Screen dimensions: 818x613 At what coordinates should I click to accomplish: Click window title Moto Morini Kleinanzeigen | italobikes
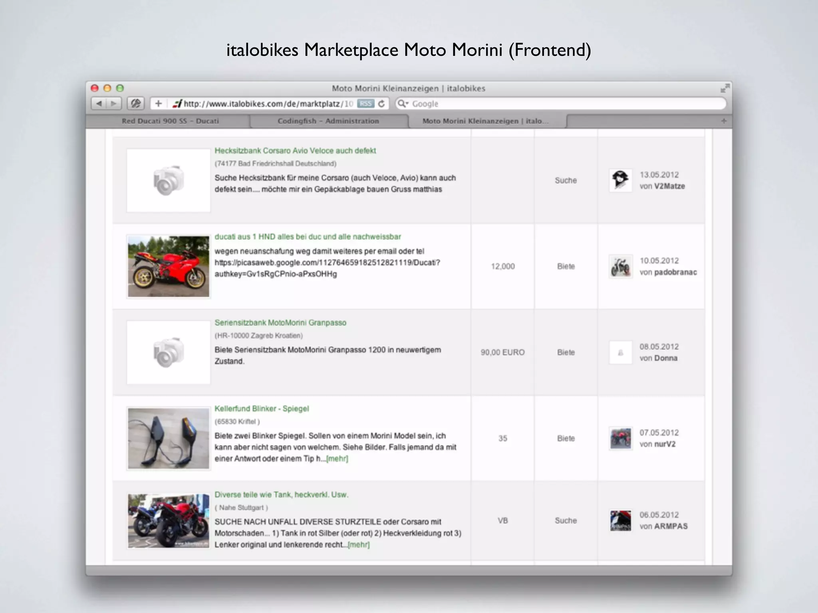click(x=409, y=88)
